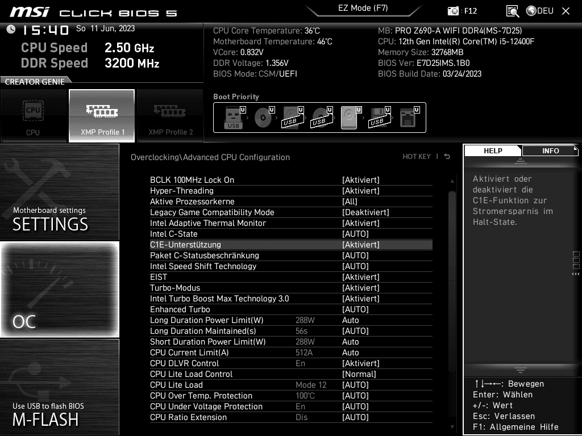582x436 pixels.
Task: Click the settings list scrollbar up arrow
Action: tap(452, 181)
